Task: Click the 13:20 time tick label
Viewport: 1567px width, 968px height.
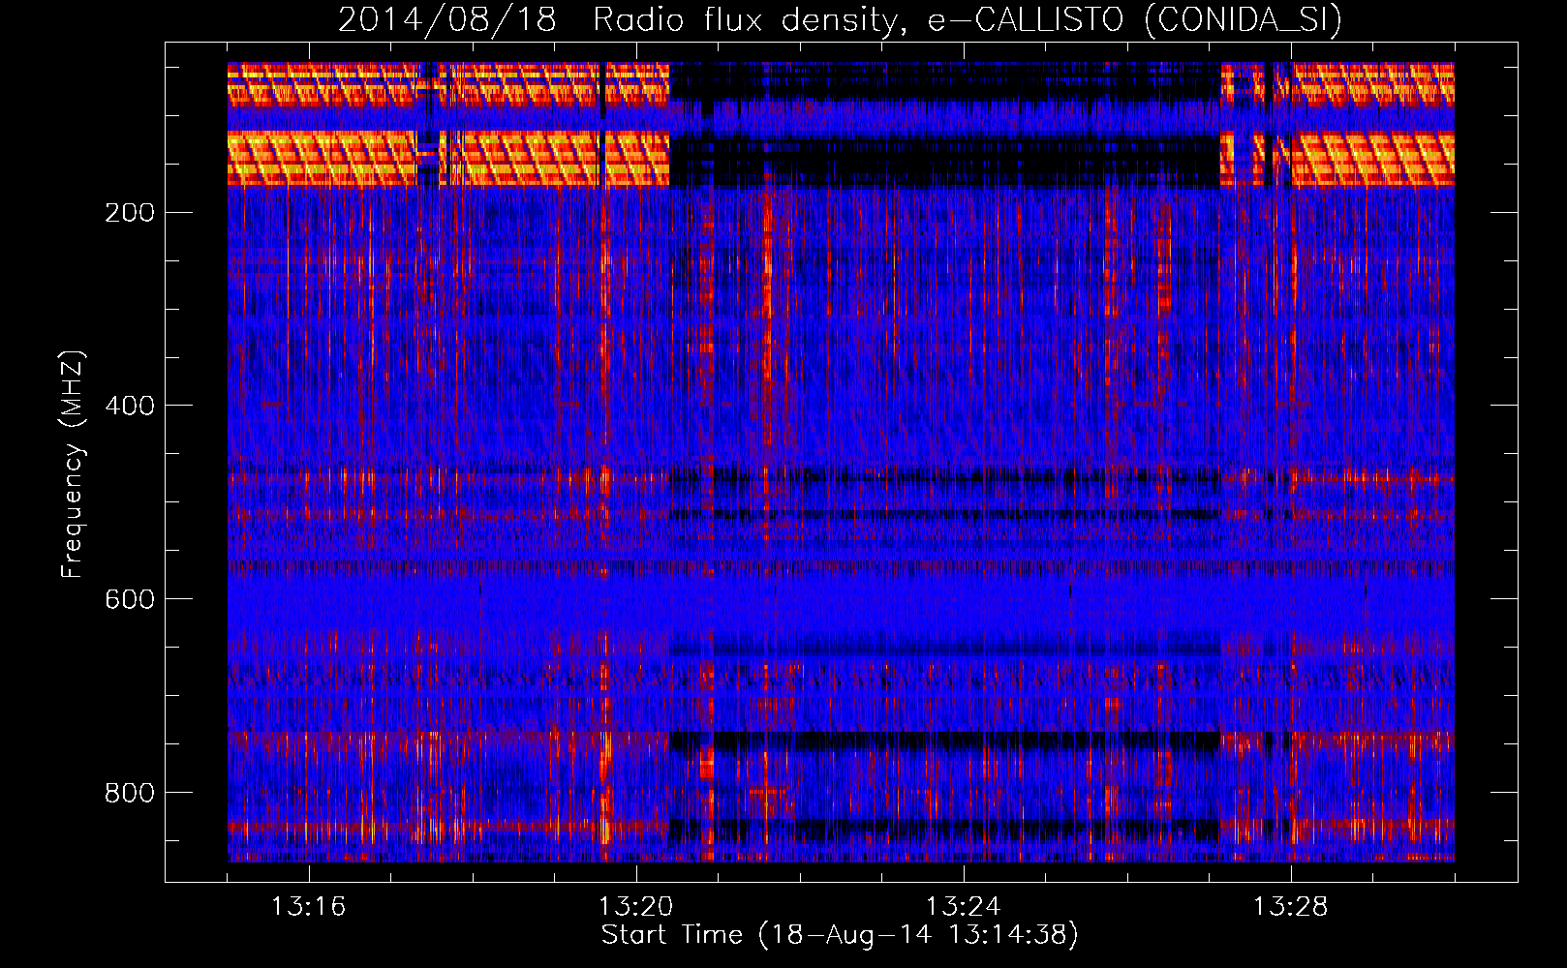Action: (636, 907)
